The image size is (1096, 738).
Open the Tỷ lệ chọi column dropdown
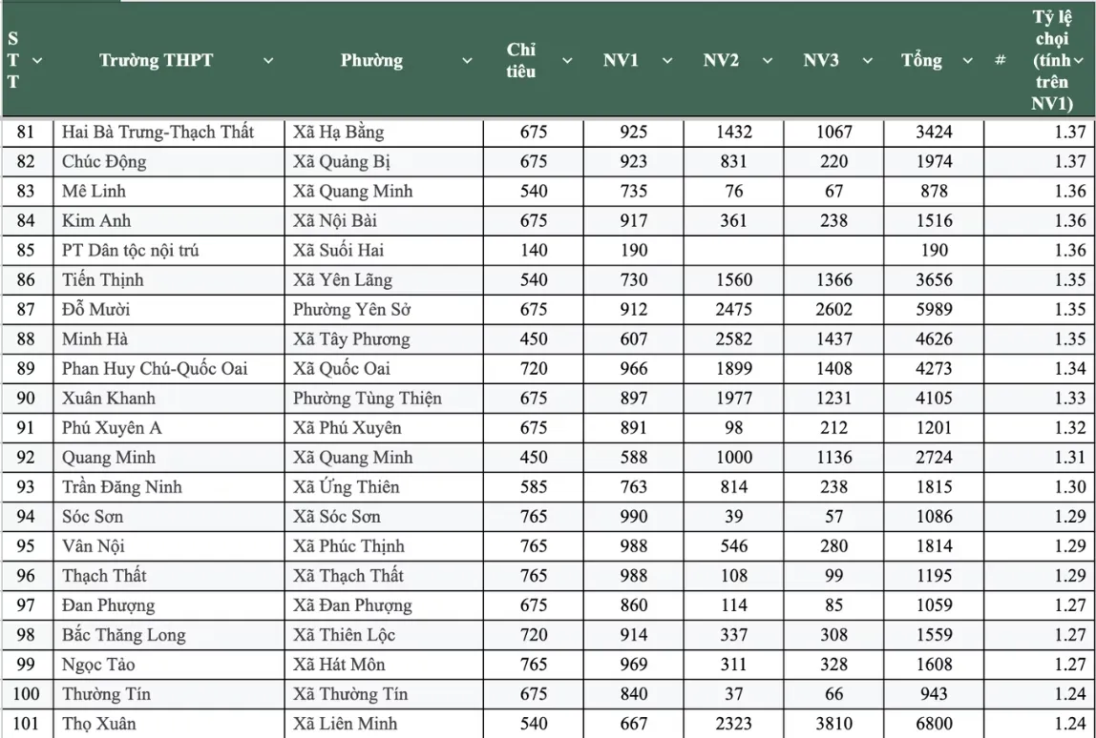(x=1079, y=60)
